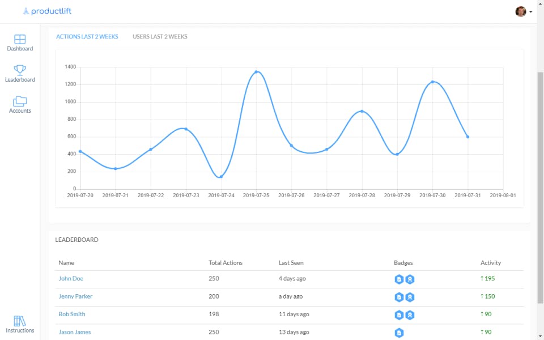Select the 2019-07-23 data point on chart
This screenshot has width=544, height=340.
coord(186,129)
